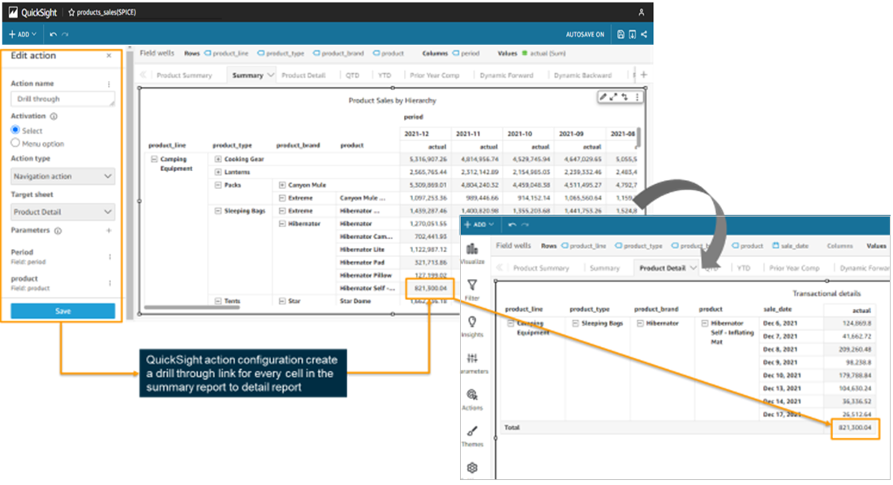The height and width of the screenshot is (485, 893).
Task: Expand the Canyon Mule brand row
Action: [282, 185]
